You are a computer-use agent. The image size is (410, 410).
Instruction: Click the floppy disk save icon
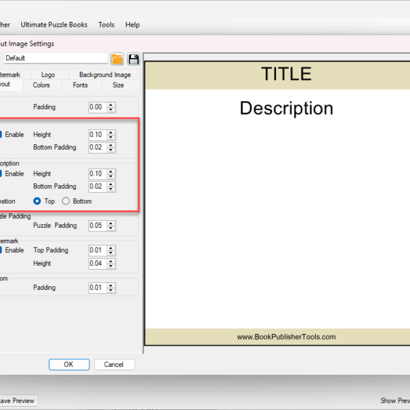tap(133, 59)
